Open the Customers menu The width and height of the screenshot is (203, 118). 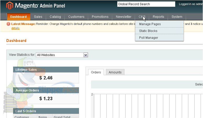point(76,17)
